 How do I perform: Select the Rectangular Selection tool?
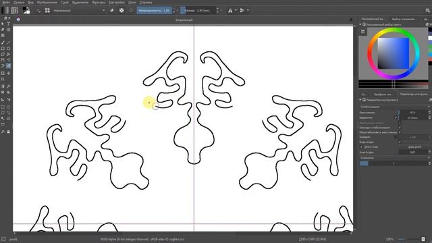tap(3, 107)
